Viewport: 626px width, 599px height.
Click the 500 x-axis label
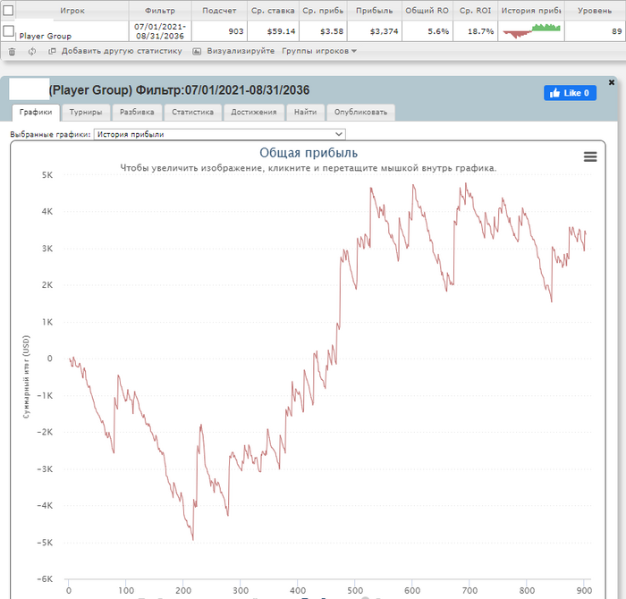pos(354,590)
